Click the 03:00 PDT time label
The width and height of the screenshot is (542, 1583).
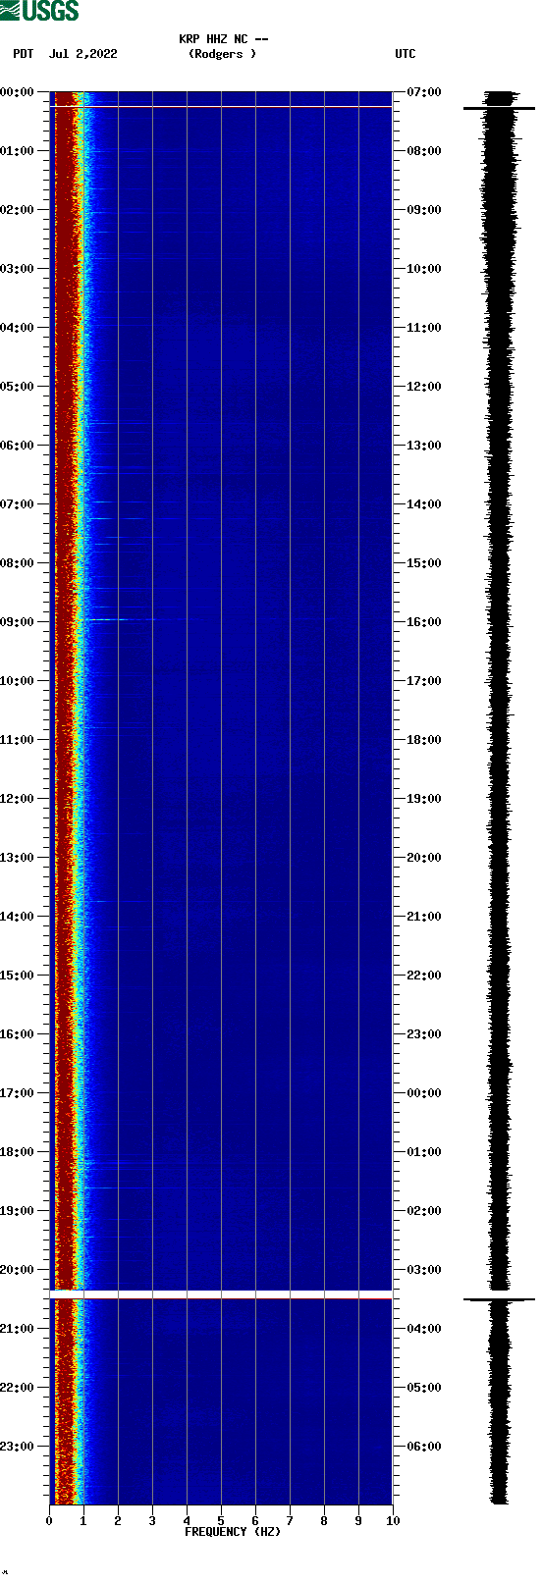tap(18, 269)
